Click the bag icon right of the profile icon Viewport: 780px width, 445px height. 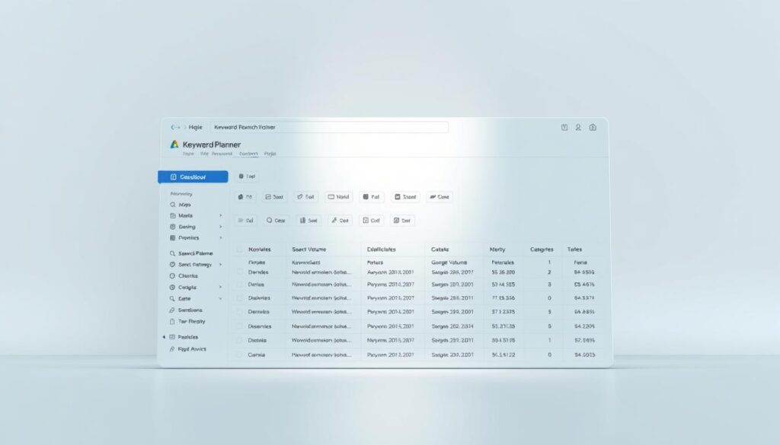pyautogui.click(x=593, y=128)
